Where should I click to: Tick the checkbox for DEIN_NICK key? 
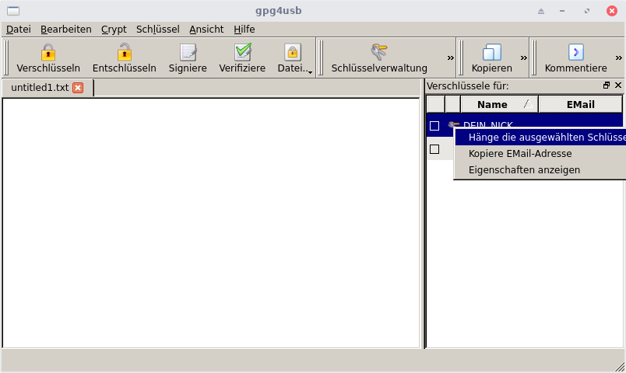coord(434,126)
